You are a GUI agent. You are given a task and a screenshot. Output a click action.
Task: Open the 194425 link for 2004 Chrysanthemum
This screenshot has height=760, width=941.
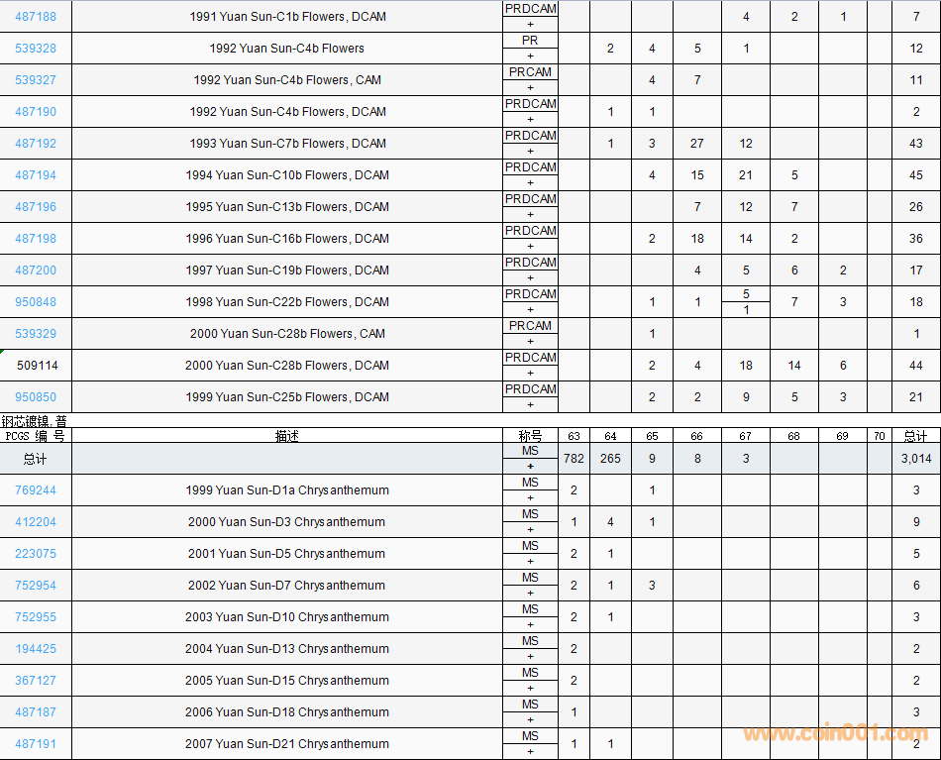(36, 649)
